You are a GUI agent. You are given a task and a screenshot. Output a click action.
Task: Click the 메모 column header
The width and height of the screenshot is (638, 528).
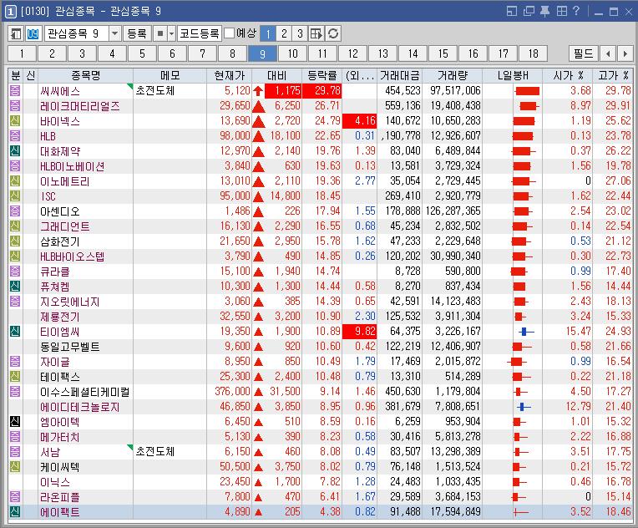170,75
